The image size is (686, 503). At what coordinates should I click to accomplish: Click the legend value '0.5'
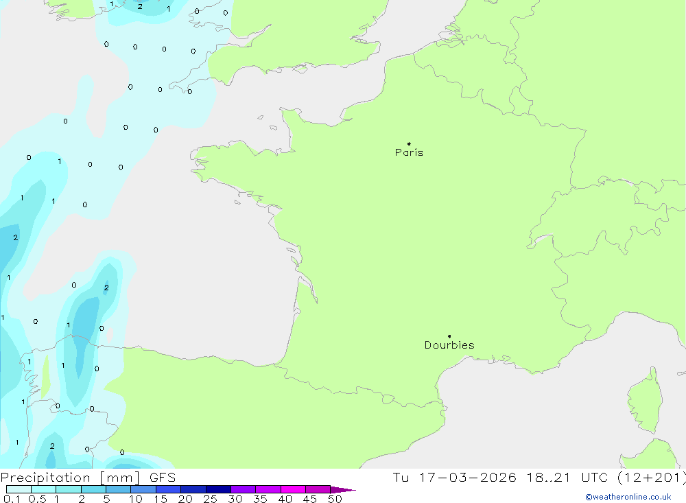coord(37,499)
